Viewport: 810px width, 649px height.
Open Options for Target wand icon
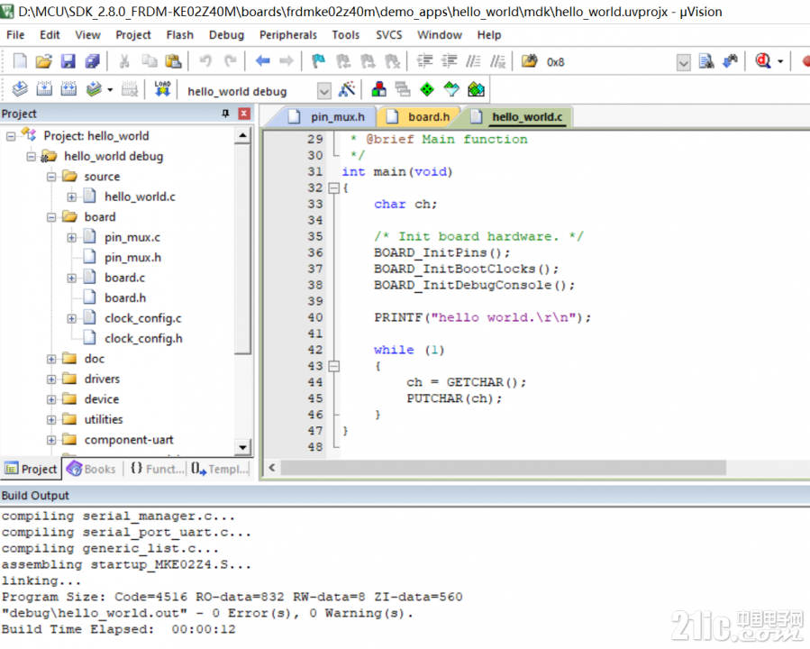347,89
